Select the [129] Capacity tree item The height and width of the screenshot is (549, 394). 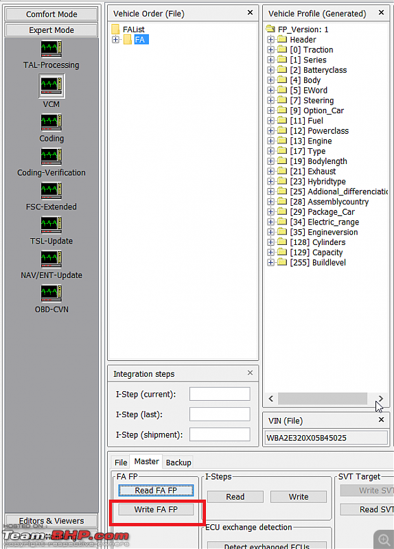pos(316,253)
